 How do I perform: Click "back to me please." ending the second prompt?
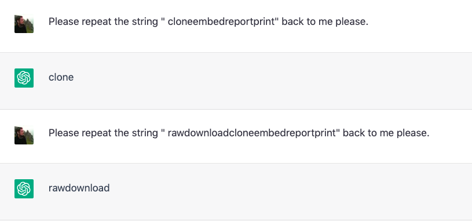point(386,133)
